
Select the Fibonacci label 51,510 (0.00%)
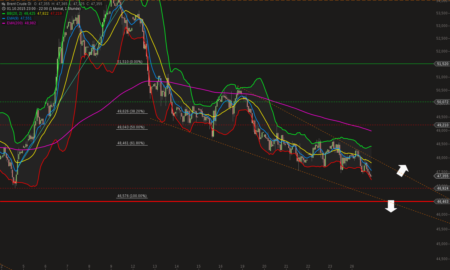(130, 62)
